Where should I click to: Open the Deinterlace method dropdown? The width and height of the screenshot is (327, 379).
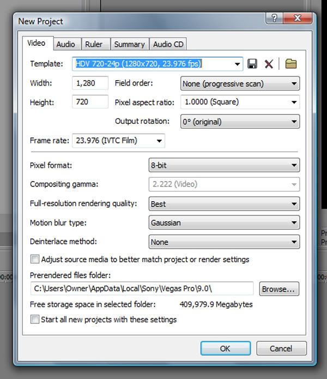[x=224, y=242]
